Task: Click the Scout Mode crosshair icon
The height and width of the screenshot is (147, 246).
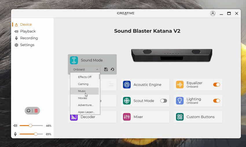Action: (127, 101)
